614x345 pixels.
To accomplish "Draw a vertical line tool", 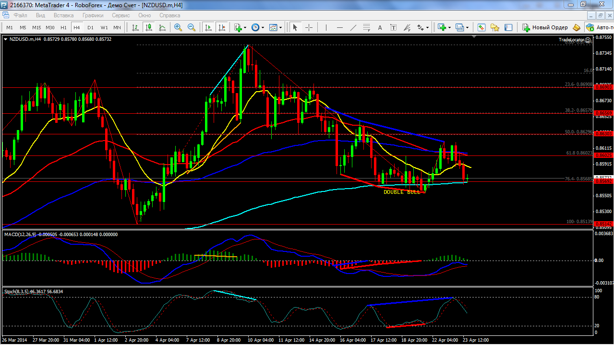I will point(326,27).
